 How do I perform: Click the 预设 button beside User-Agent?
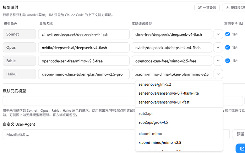(239, 134)
